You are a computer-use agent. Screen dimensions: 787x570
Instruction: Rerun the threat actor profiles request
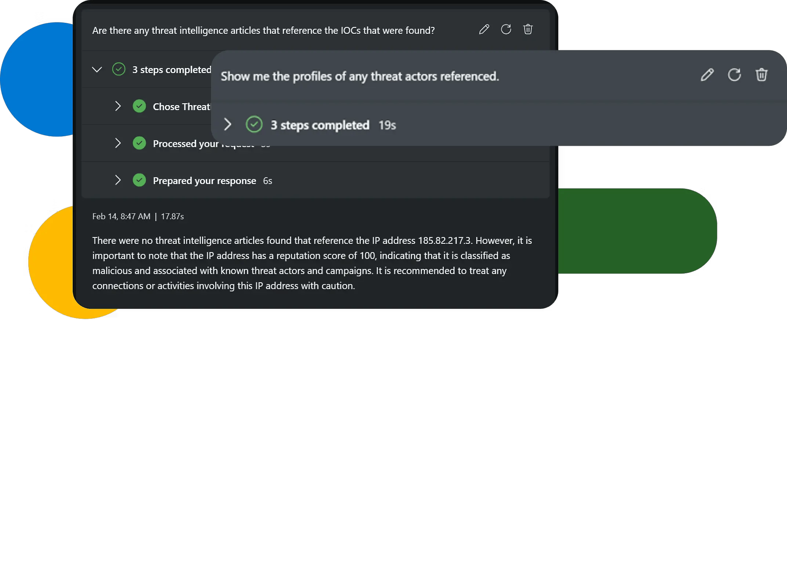click(x=734, y=75)
